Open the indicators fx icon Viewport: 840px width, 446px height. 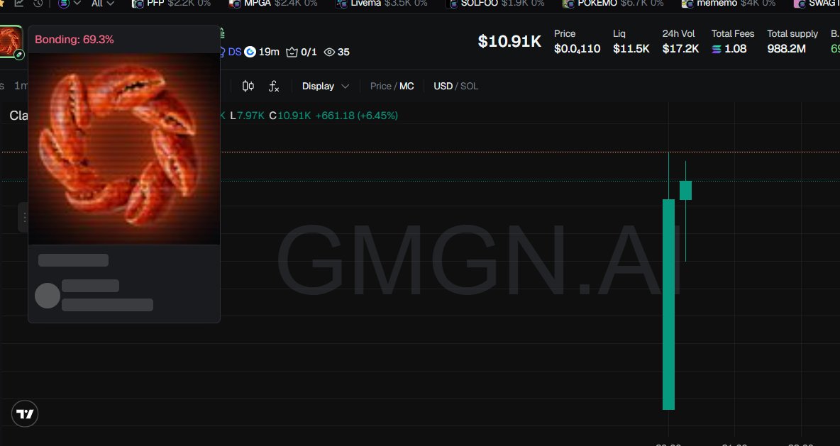274,86
